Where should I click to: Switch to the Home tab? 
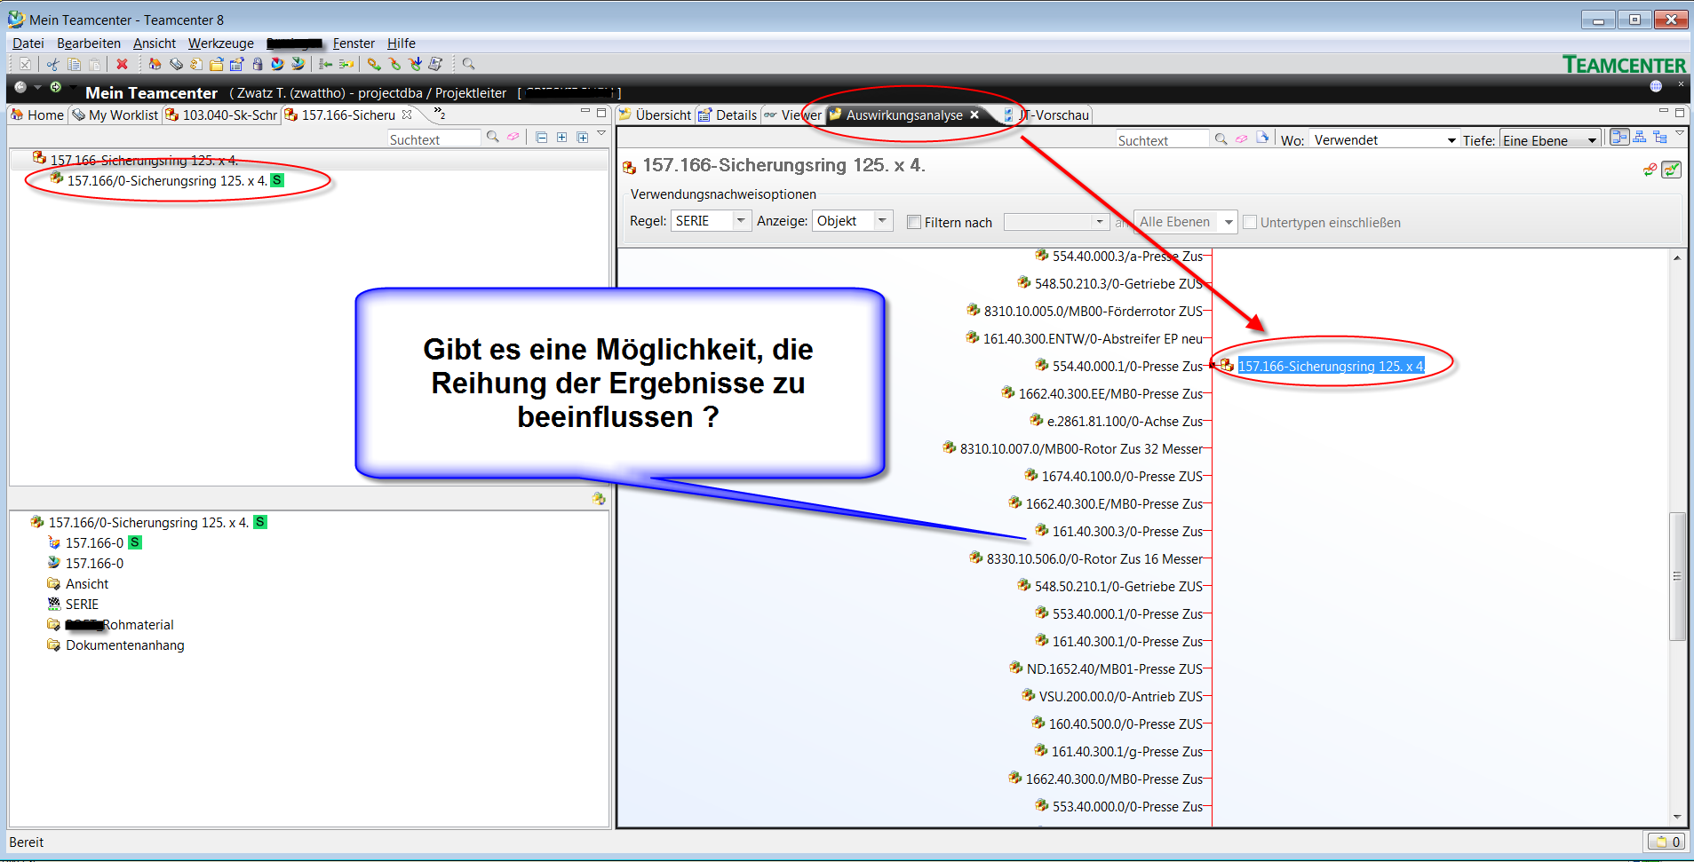(x=37, y=115)
